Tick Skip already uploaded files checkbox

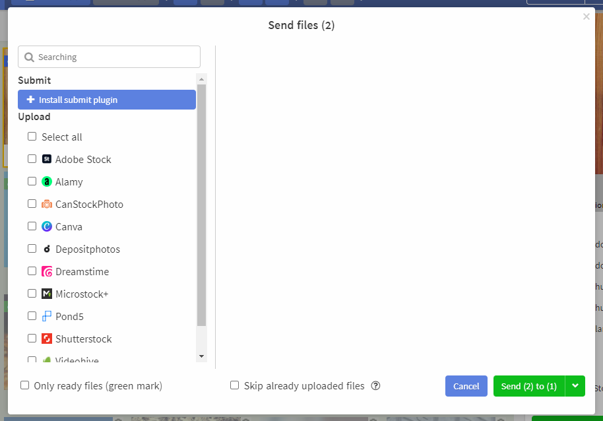point(234,385)
